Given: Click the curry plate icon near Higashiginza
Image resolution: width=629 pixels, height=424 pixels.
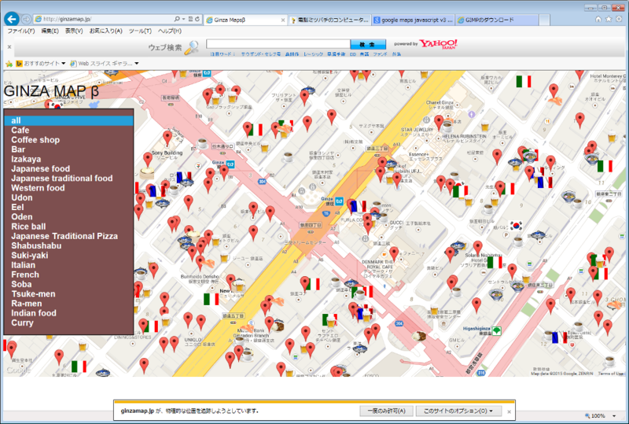Looking at the screenshot, I should pyautogui.click(x=419, y=336).
